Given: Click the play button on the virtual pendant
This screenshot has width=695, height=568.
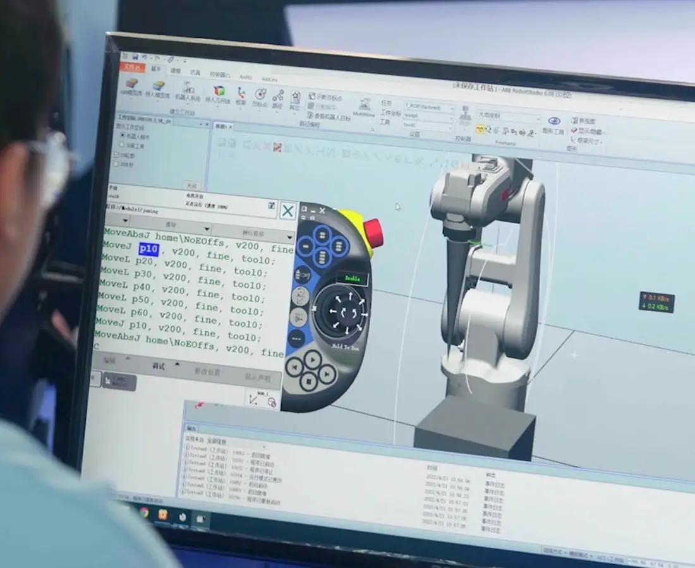Looking at the screenshot, I should click(x=313, y=360).
